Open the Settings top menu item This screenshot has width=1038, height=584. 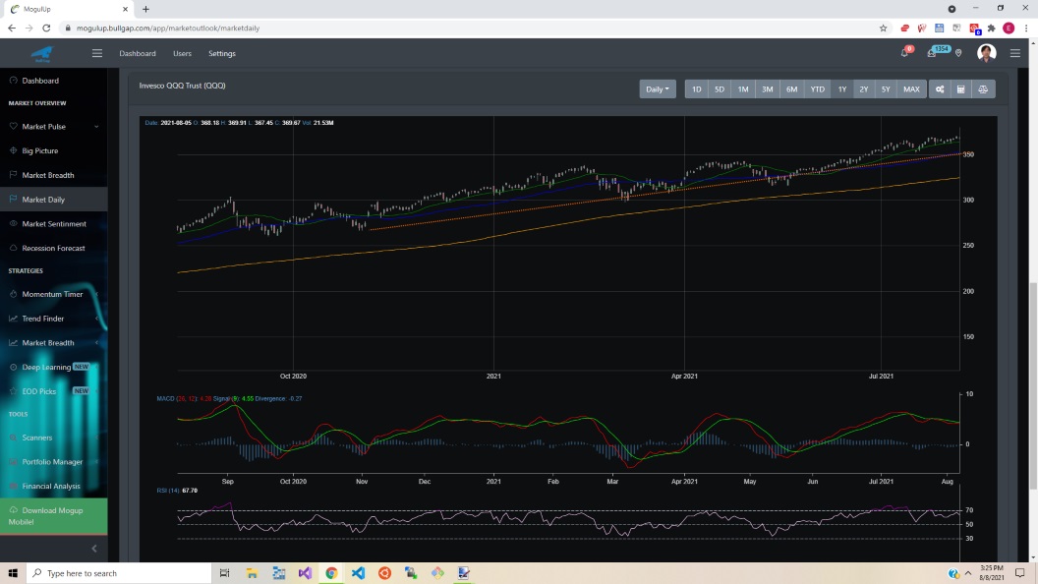tap(222, 54)
